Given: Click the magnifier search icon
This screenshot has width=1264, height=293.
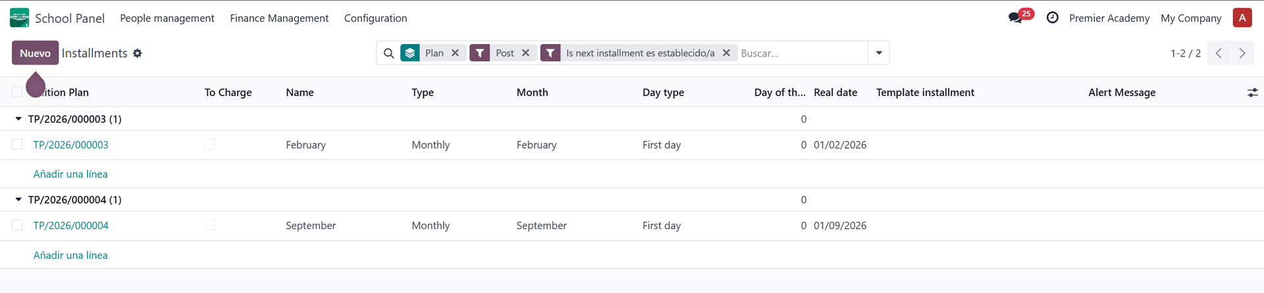Looking at the screenshot, I should 388,53.
